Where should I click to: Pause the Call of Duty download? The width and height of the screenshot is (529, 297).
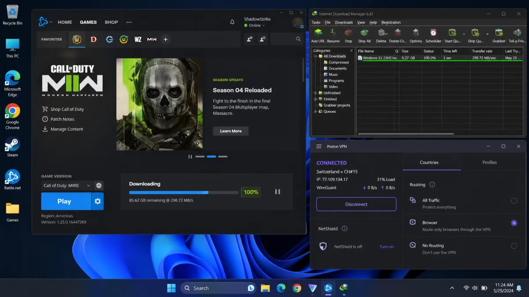pos(277,192)
